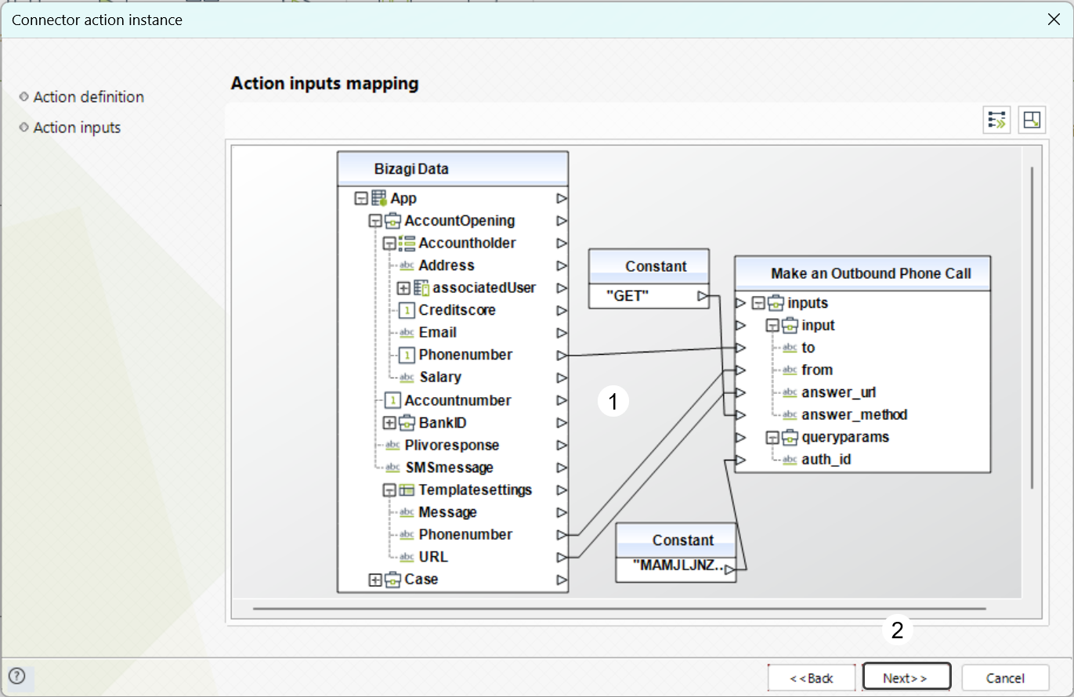The image size is (1074, 697).
Task: Click the output arrow beside Accountholder Phonenumber
Action: pyautogui.click(x=561, y=355)
